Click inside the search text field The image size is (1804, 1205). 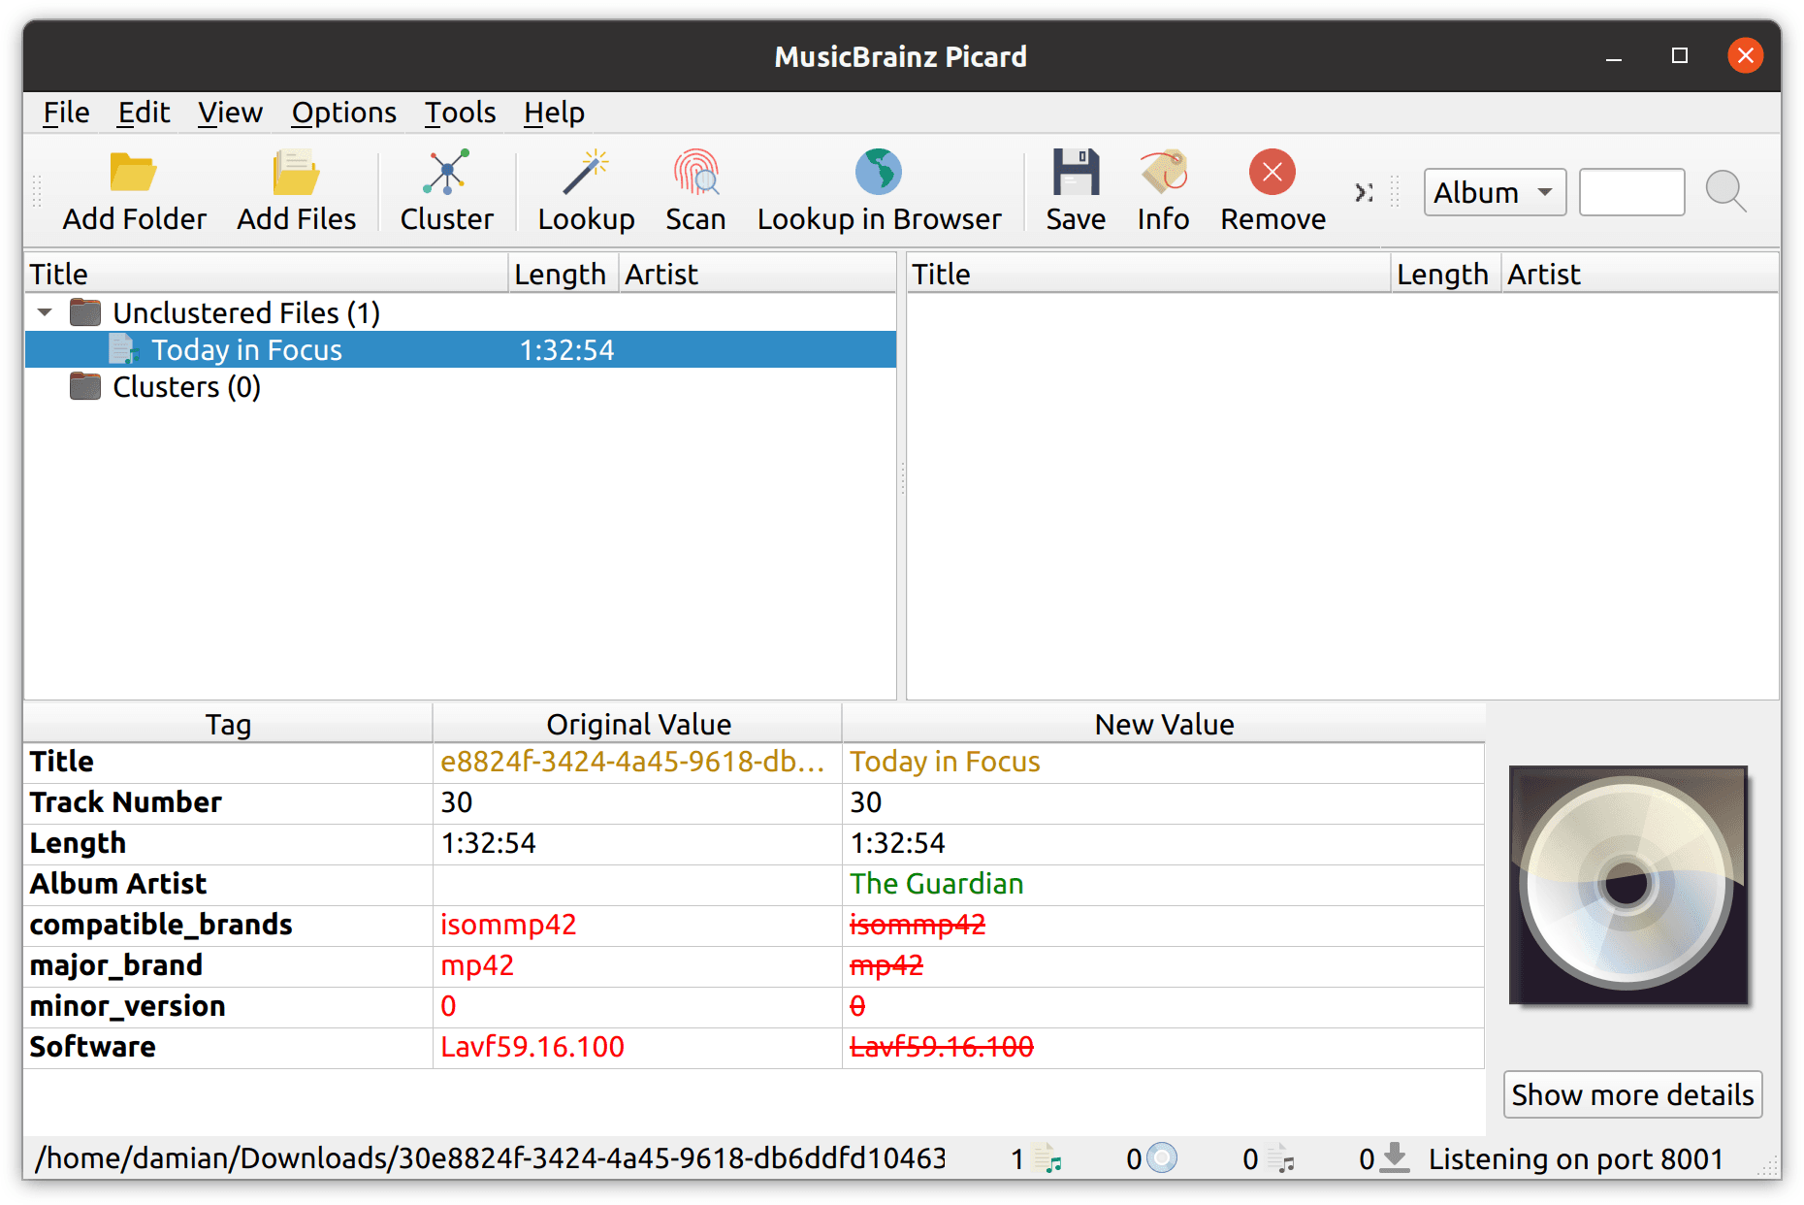pos(1631,192)
